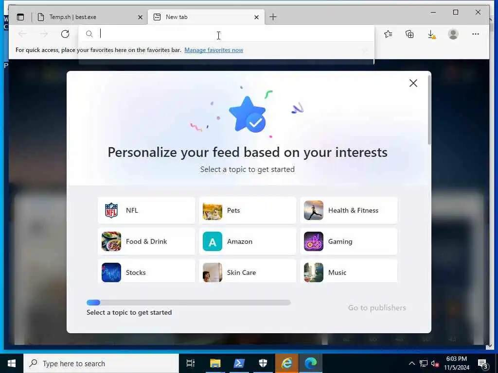Click the dialog vertical scrollbar
498x373 pixels.
(429, 109)
